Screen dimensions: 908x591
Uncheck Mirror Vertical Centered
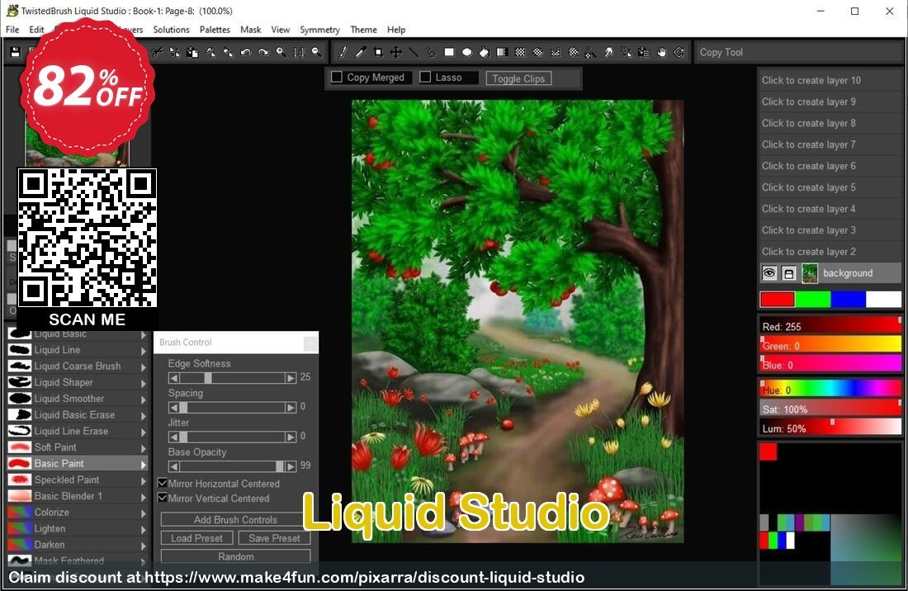point(162,498)
